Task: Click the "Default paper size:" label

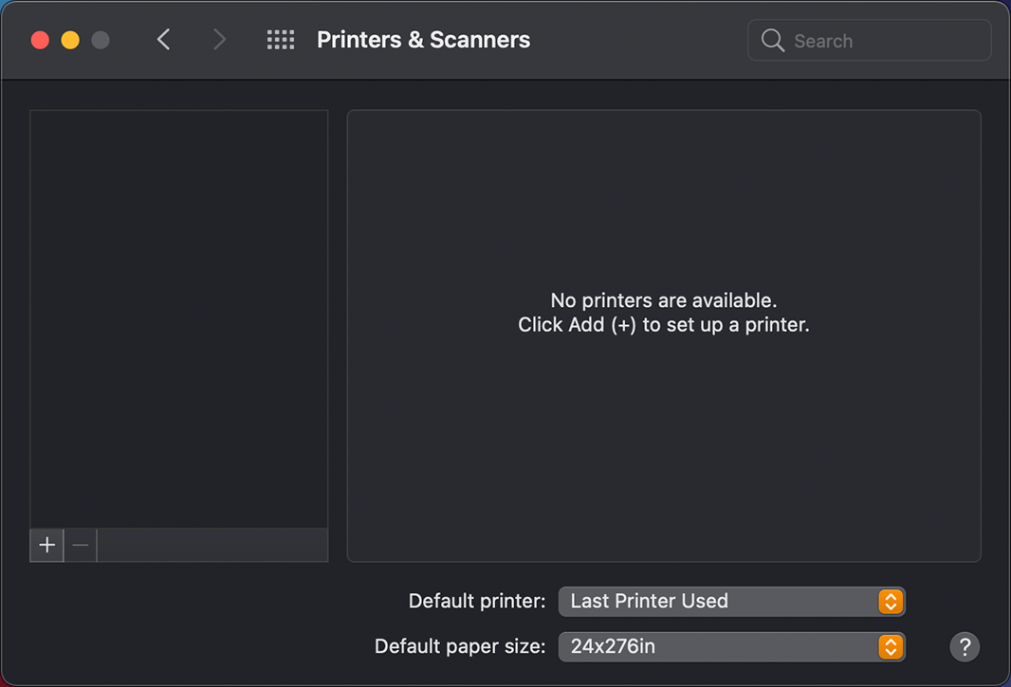Action: pyautogui.click(x=460, y=647)
